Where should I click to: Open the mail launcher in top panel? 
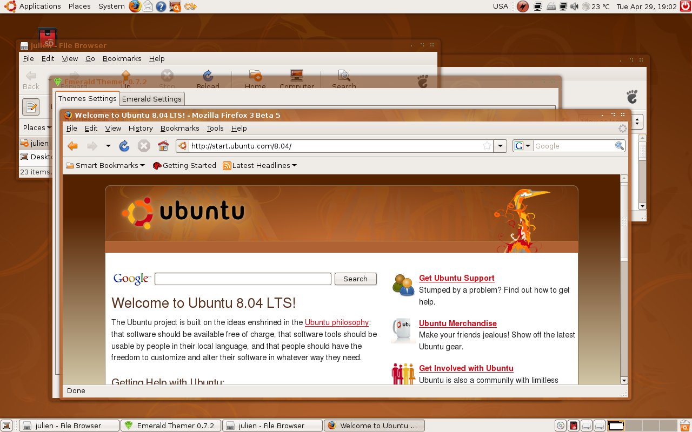(x=148, y=6)
